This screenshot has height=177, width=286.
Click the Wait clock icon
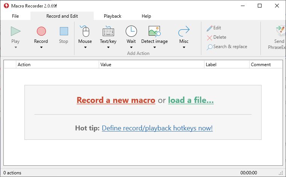[131, 31]
